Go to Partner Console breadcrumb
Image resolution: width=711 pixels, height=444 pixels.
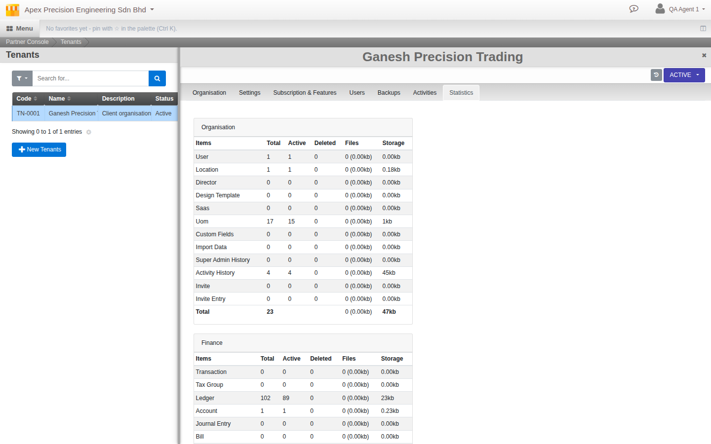(27, 42)
